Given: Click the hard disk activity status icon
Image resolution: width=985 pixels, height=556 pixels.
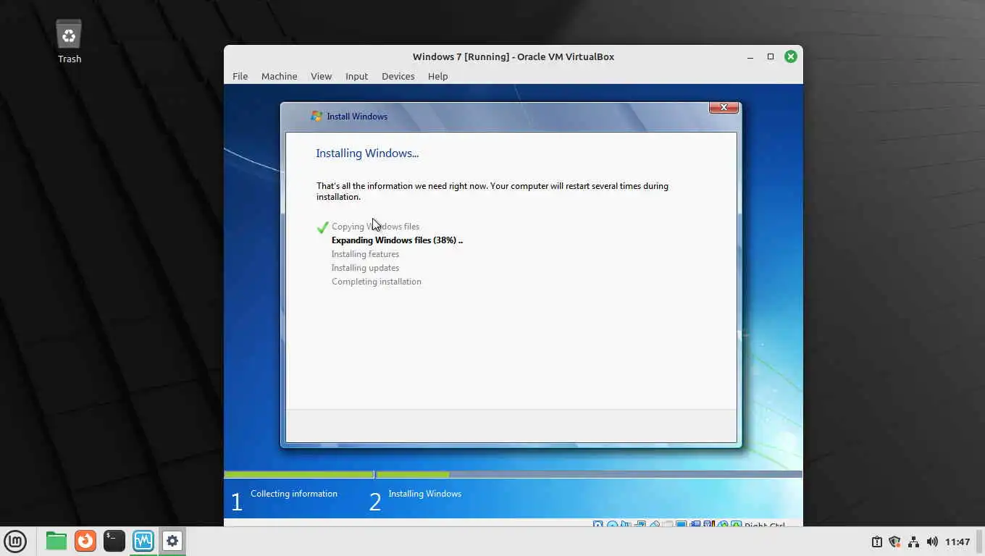Looking at the screenshot, I should coord(598,525).
